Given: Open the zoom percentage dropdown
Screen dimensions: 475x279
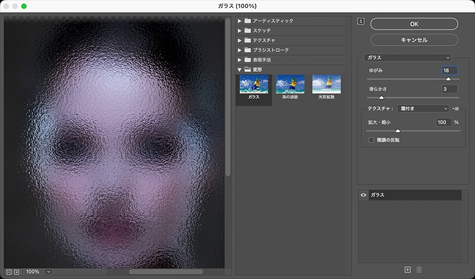Looking at the screenshot, I should coord(48,272).
